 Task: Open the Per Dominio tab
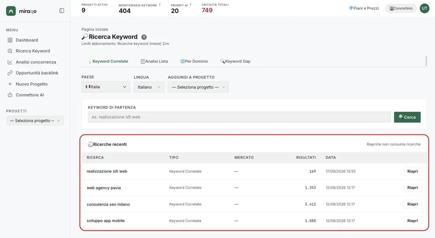(x=194, y=61)
